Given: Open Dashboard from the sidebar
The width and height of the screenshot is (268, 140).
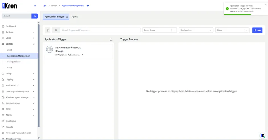Looking at the screenshot, I should pos(10,26).
